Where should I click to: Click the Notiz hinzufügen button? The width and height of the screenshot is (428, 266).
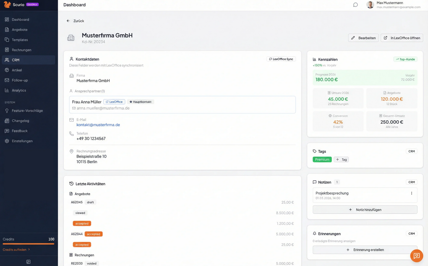[x=365, y=210]
